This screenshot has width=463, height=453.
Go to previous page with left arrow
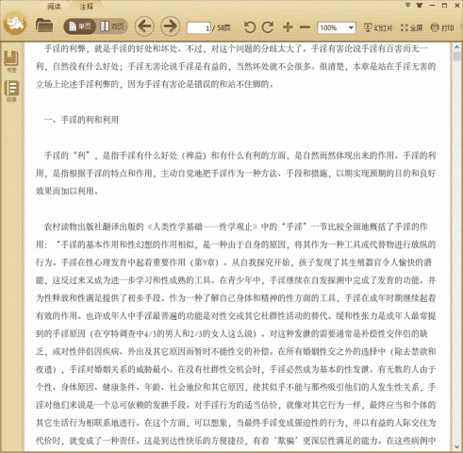pyautogui.click(x=144, y=26)
